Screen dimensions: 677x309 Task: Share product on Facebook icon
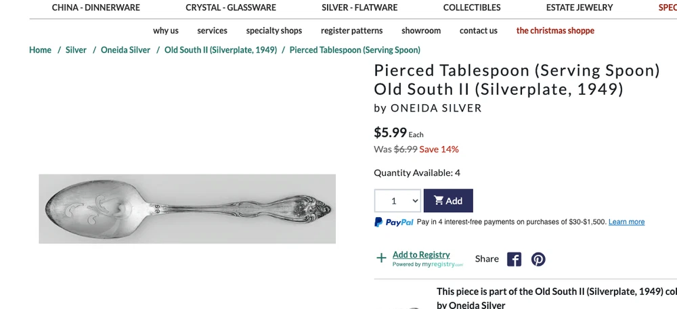[515, 259]
